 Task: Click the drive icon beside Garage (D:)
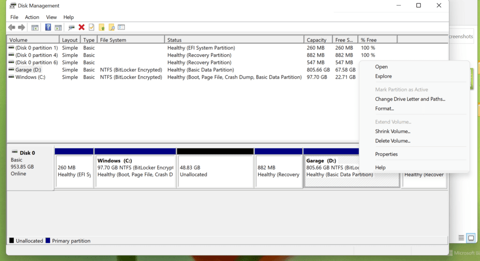click(11, 70)
